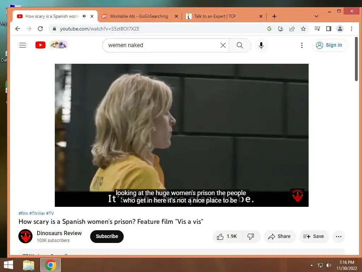The height and width of the screenshot is (272, 362).
Task: Open the Windows Start button
Action: coord(8,265)
